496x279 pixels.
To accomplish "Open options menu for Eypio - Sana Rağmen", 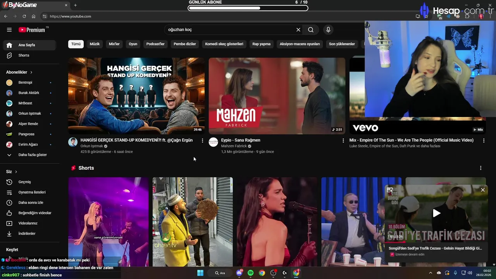I will 343,141.
